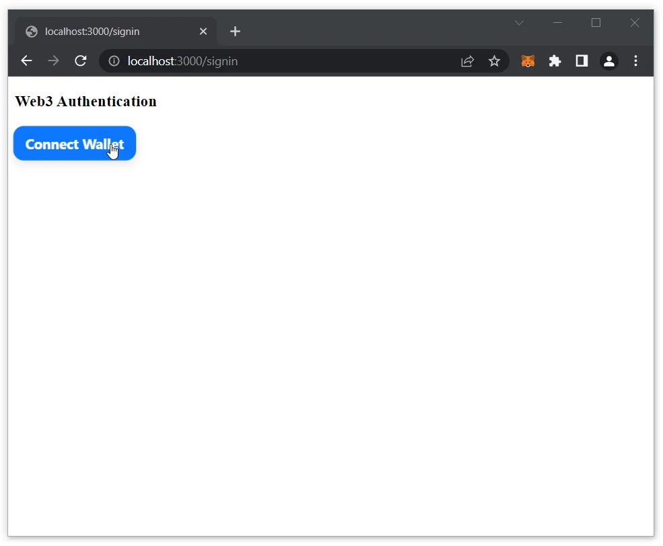Open the profile avatar menu

(x=608, y=61)
